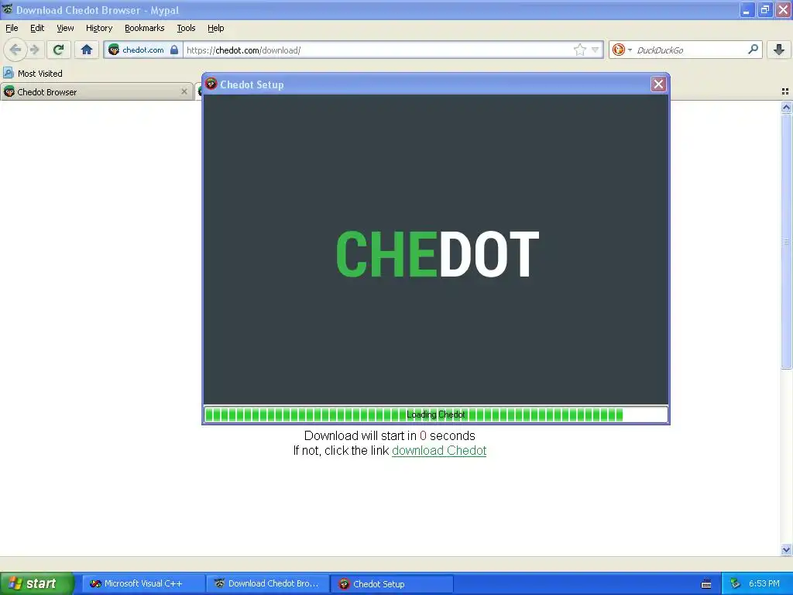Click the search magnifier icon
Screen dimensions: 793x595
pos(753,49)
